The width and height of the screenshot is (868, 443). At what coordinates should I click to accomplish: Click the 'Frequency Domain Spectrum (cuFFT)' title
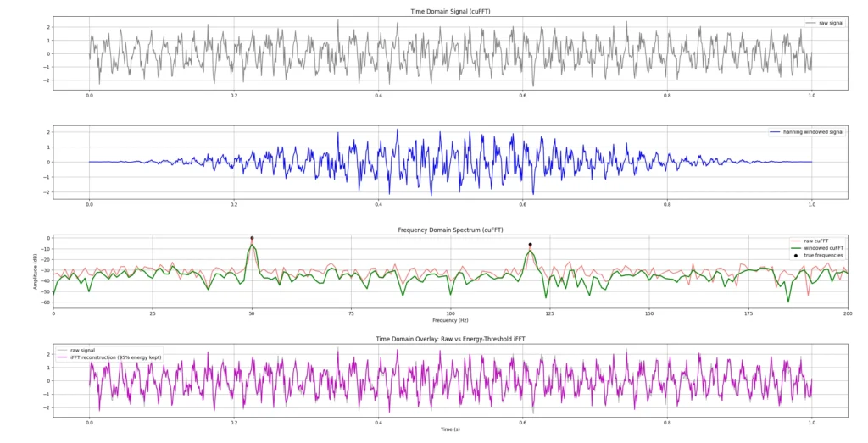[450, 230]
